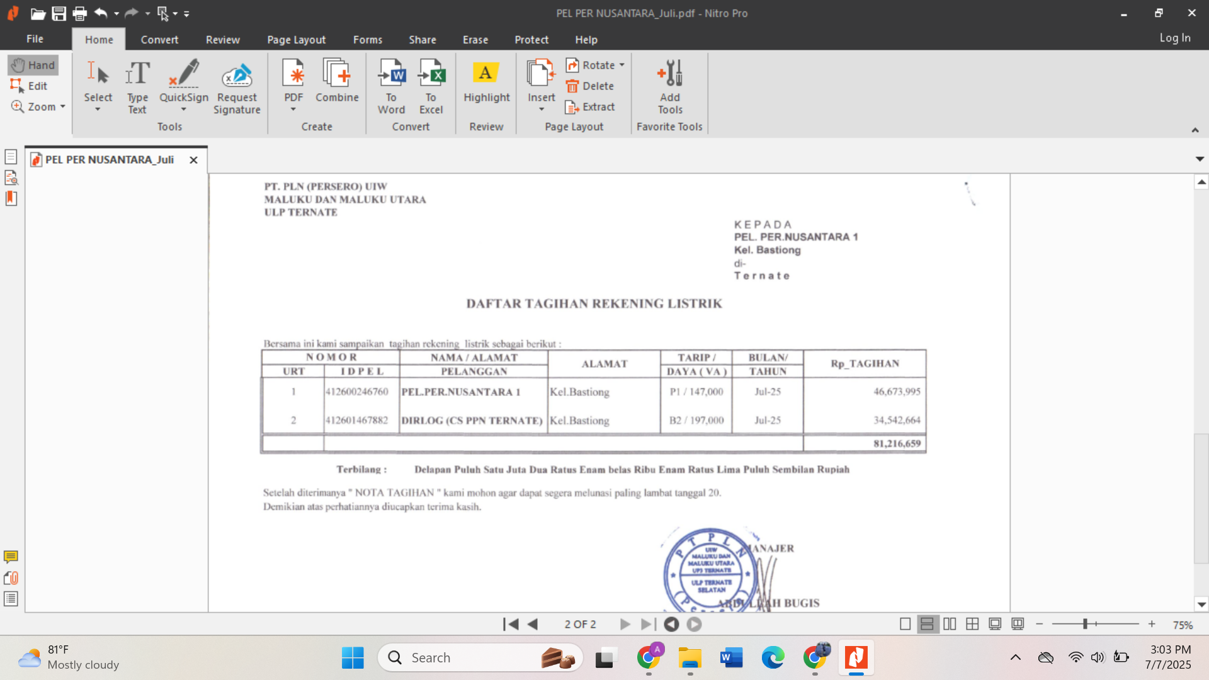This screenshot has height=680, width=1209.
Task: Open the Comments panel icon in sidebar
Action: pyautogui.click(x=11, y=557)
